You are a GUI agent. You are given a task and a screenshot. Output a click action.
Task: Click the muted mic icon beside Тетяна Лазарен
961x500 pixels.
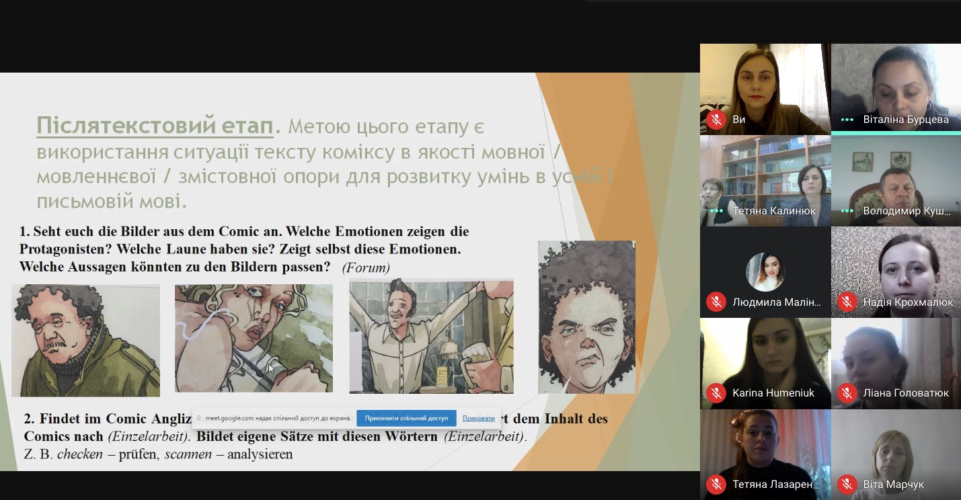[x=716, y=484]
